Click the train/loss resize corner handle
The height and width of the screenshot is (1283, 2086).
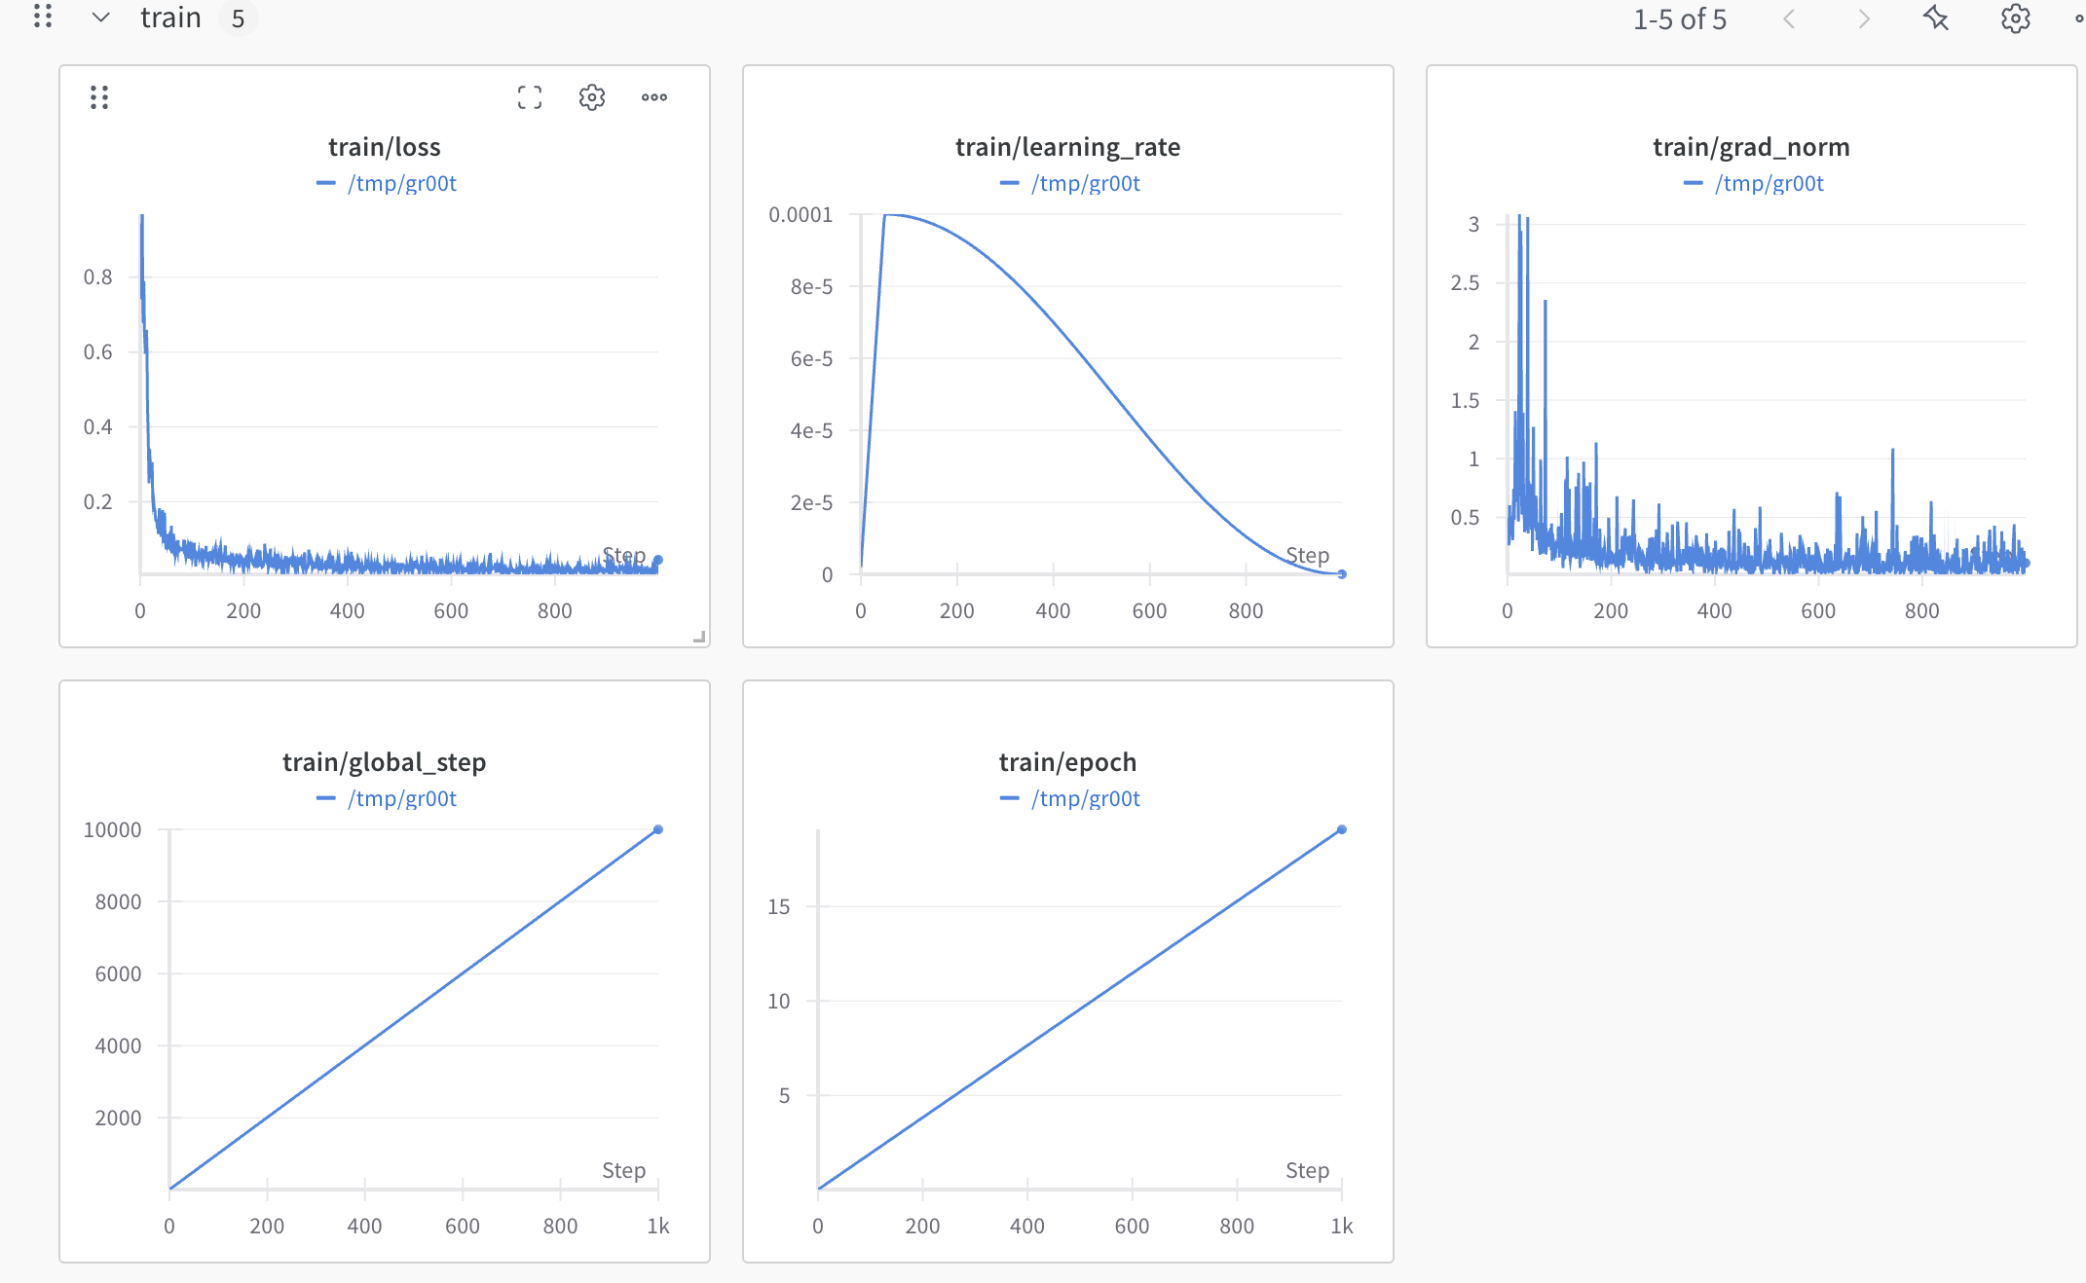(699, 637)
